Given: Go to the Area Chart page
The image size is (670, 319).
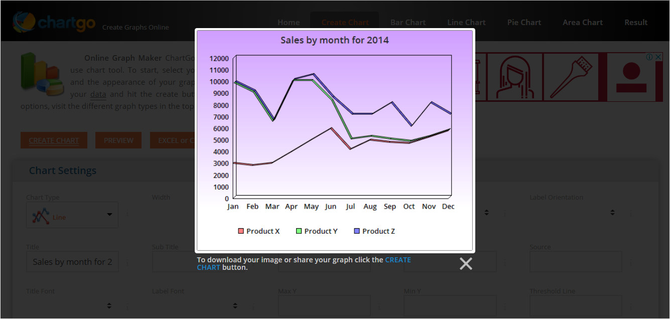Looking at the screenshot, I should point(583,22).
